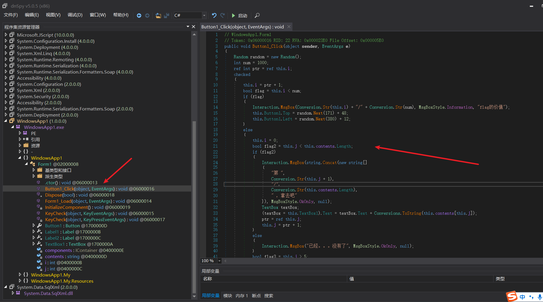Image resolution: width=543 pixels, height=302 pixels.
Task: Click the Sogou input method icon
Action: [x=512, y=296]
